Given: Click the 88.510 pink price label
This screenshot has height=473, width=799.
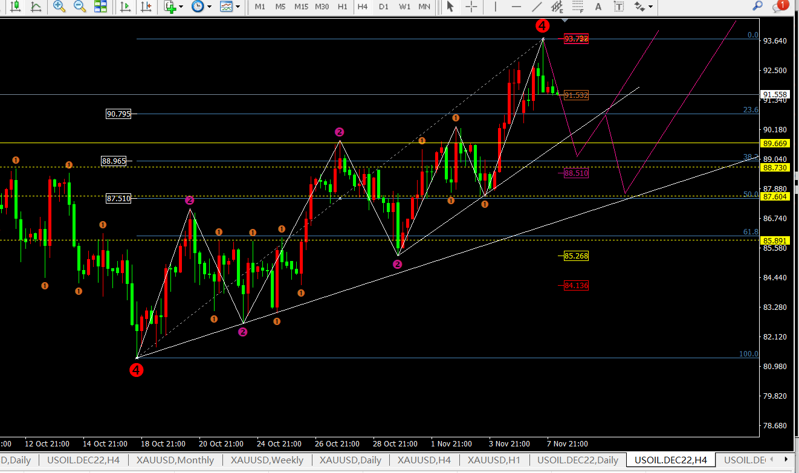Looking at the screenshot, I should click(576, 173).
